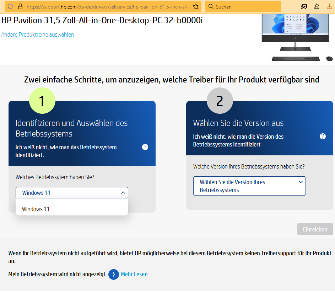
Task: Click the product title HP Pavilion 31,5 Zoll
Action: [x=102, y=20]
